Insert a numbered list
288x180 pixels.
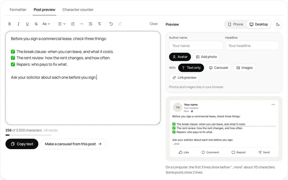coord(73,24)
